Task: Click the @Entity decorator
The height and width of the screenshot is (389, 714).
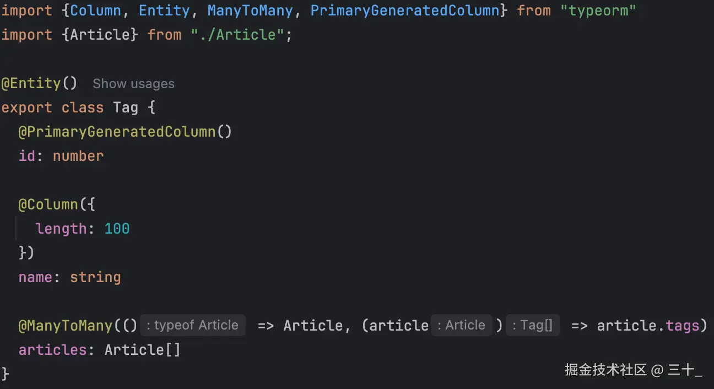Action: pyautogui.click(x=31, y=83)
